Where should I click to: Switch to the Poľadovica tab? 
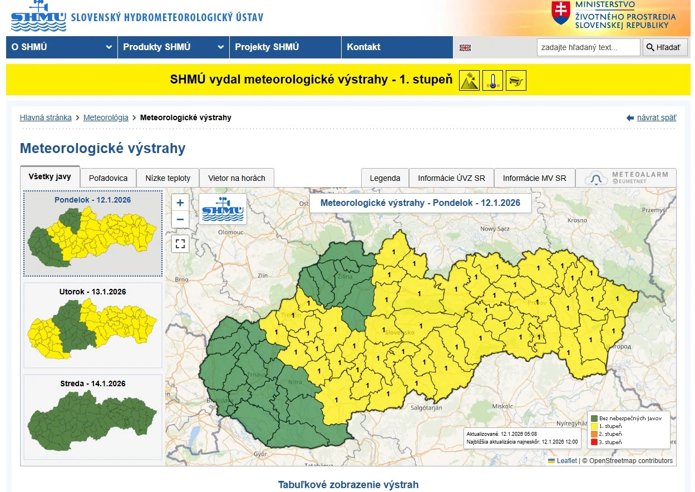tap(108, 178)
